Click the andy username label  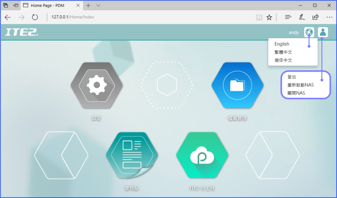294,32
